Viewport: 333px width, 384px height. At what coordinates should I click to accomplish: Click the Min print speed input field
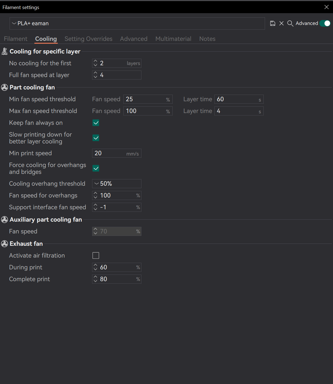click(110, 153)
